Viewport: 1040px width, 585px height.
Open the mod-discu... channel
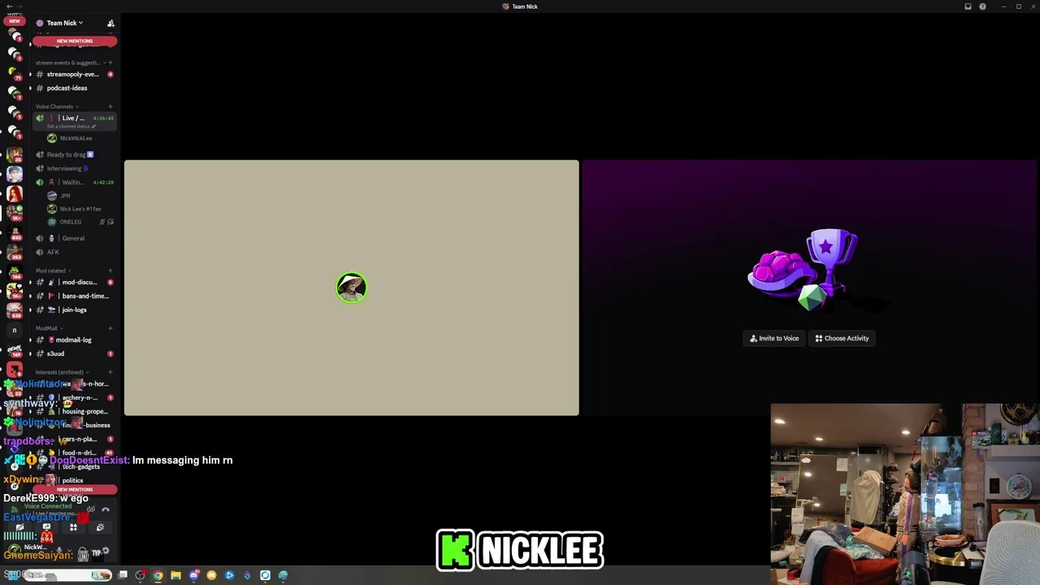(x=75, y=282)
